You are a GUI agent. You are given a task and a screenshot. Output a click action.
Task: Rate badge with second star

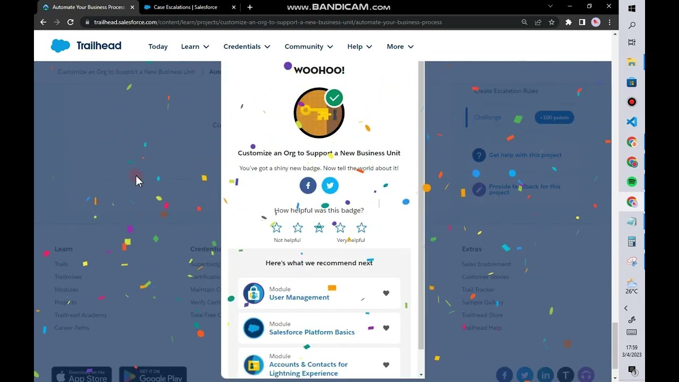click(x=298, y=228)
